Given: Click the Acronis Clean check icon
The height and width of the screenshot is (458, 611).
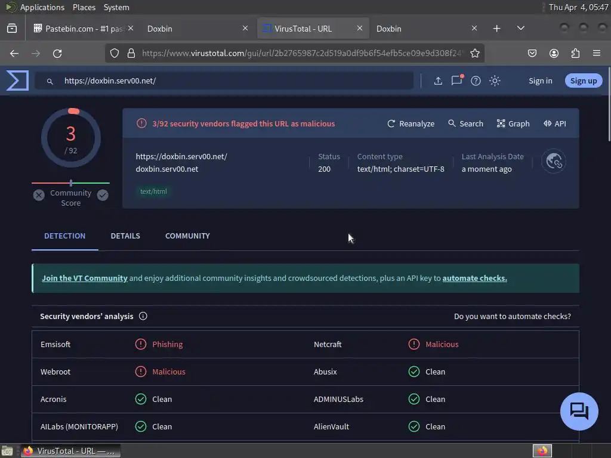Looking at the screenshot, I should tap(141, 399).
